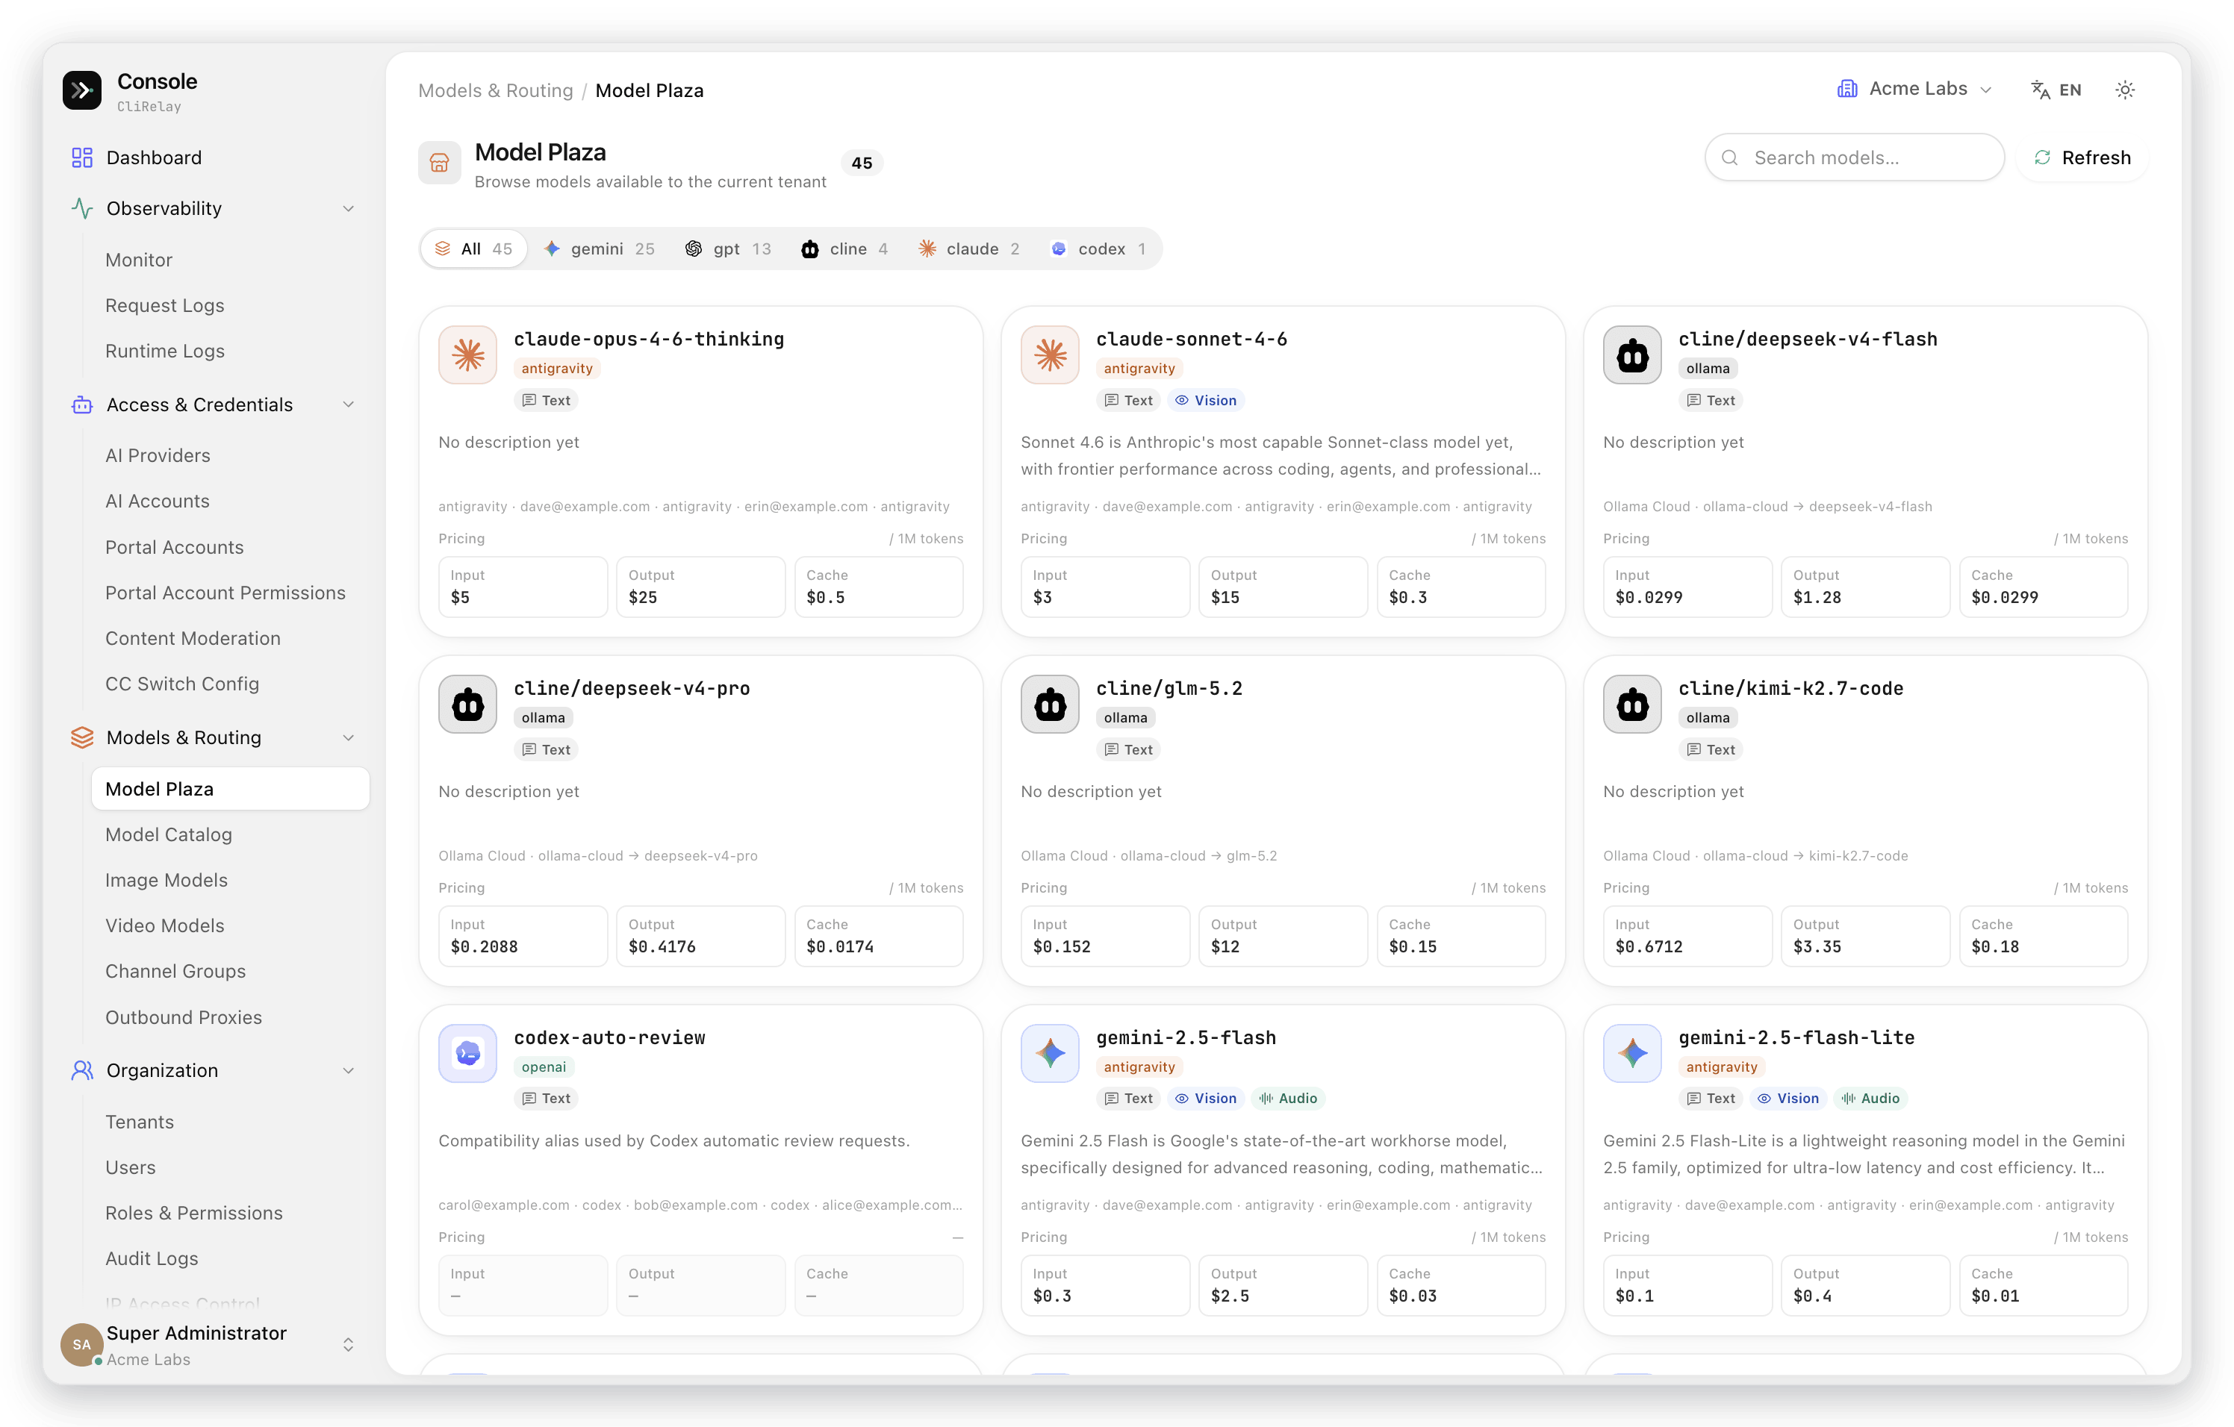Collapse the Organization section chevron
This screenshot has height=1427, width=2234.
(349, 1071)
